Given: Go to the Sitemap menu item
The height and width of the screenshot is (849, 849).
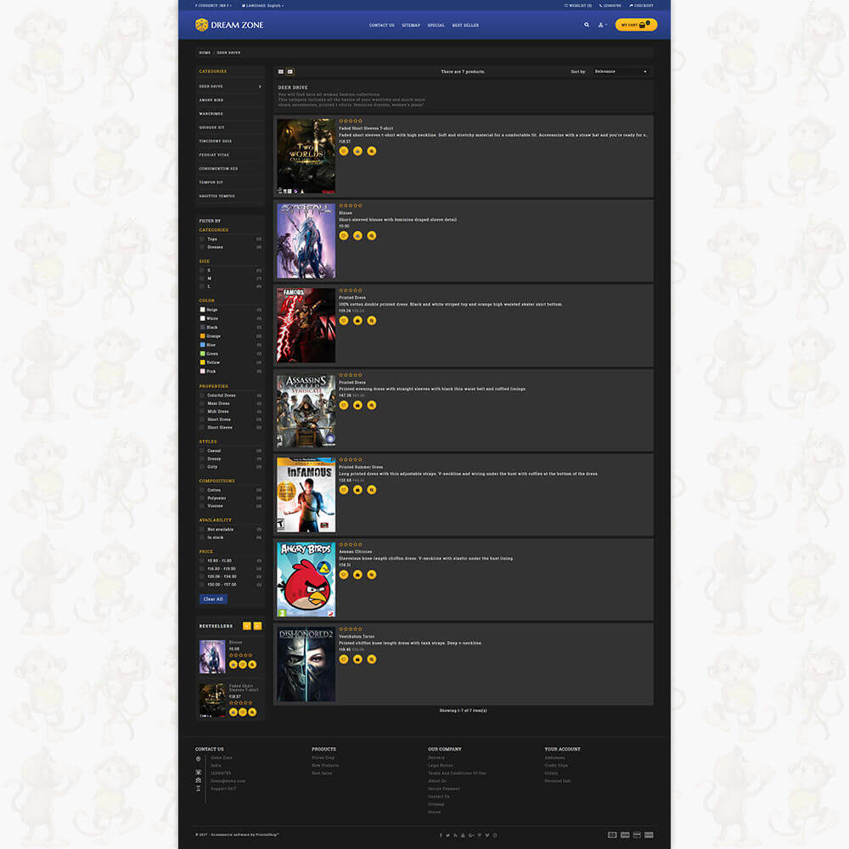Looking at the screenshot, I should click(411, 25).
